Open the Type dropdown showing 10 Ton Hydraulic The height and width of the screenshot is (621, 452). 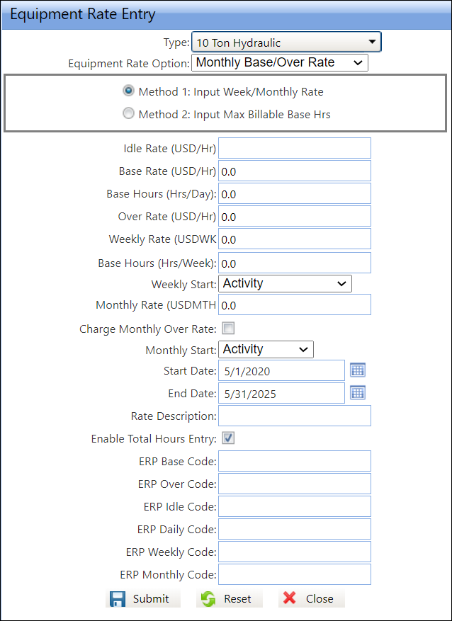pyautogui.click(x=286, y=42)
